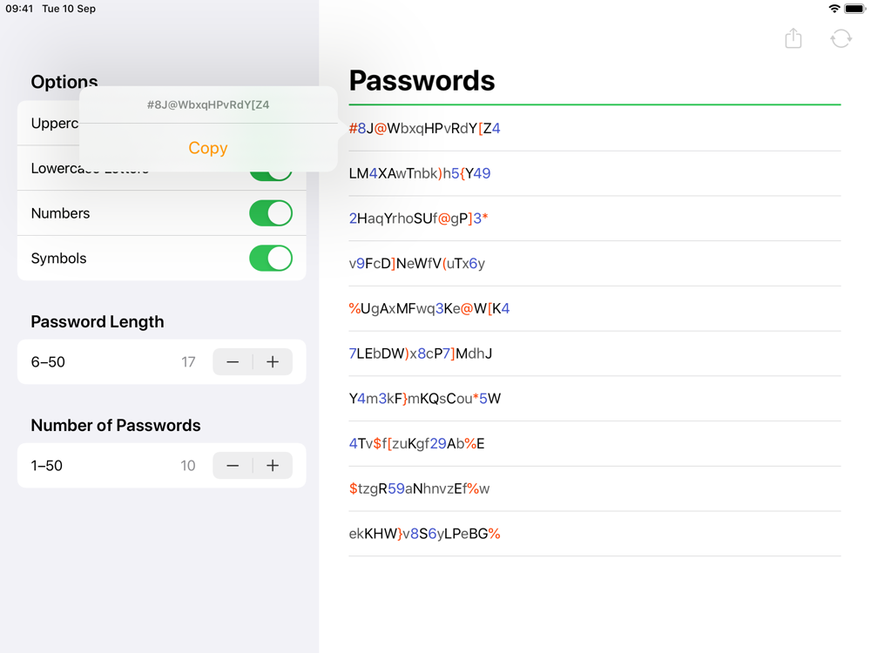The height and width of the screenshot is (653, 871).
Task: Select password #8J@WbxqHPvRdY[Z4 in the list
Action: click(x=594, y=128)
